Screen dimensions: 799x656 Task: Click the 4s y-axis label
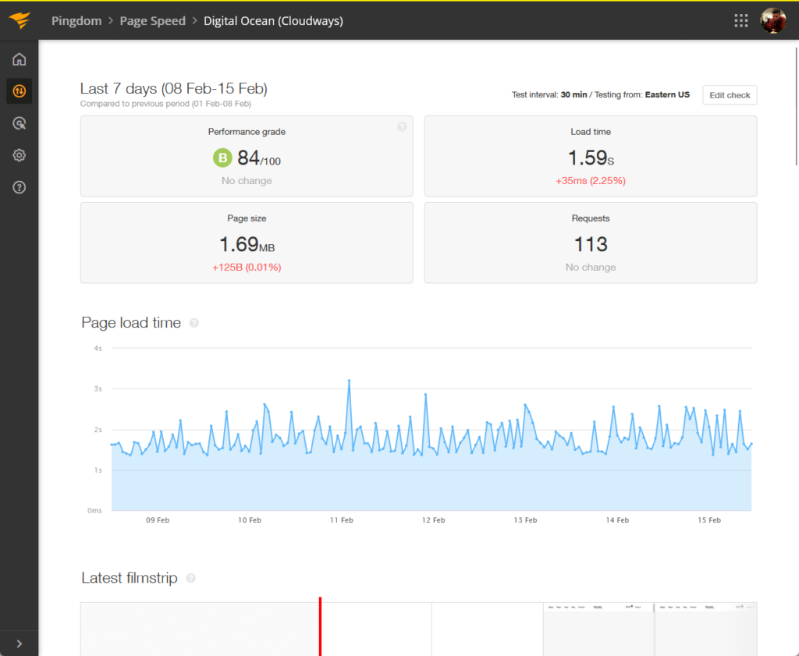pyautogui.click(x=98, y=349)
